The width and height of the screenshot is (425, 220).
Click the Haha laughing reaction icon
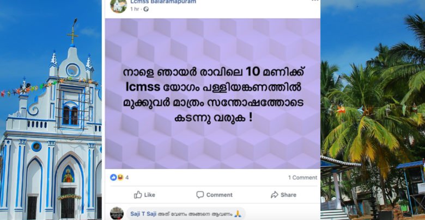(x=120, y=177)
